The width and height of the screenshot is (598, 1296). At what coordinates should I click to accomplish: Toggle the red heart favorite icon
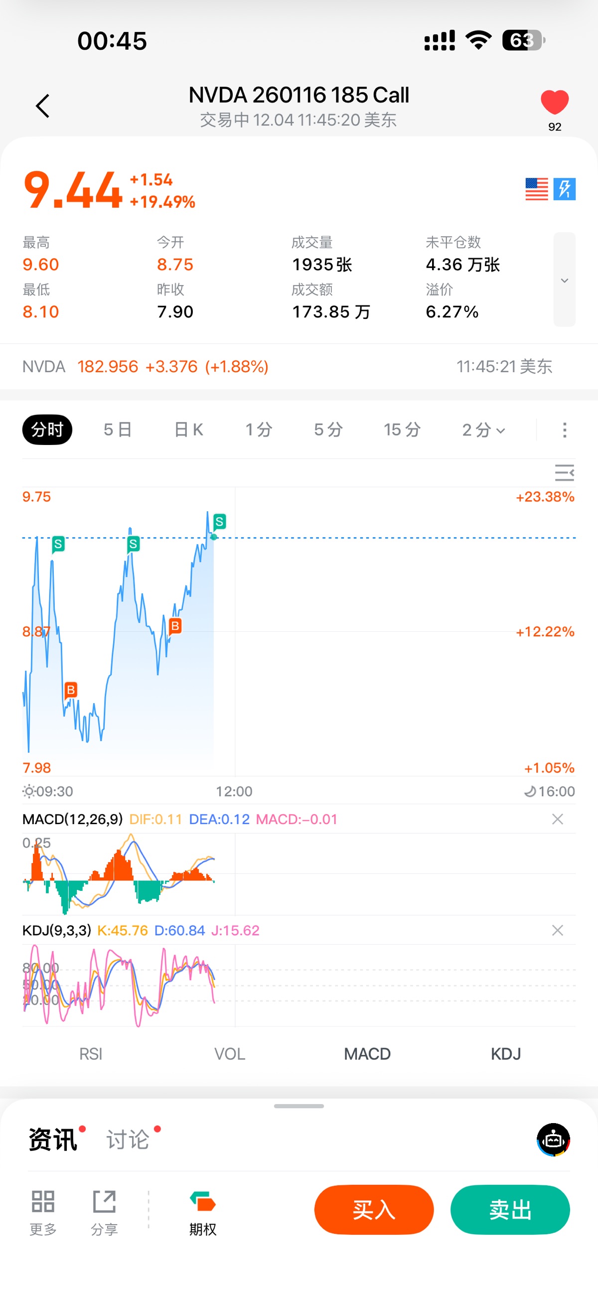[x=554, y=102]
